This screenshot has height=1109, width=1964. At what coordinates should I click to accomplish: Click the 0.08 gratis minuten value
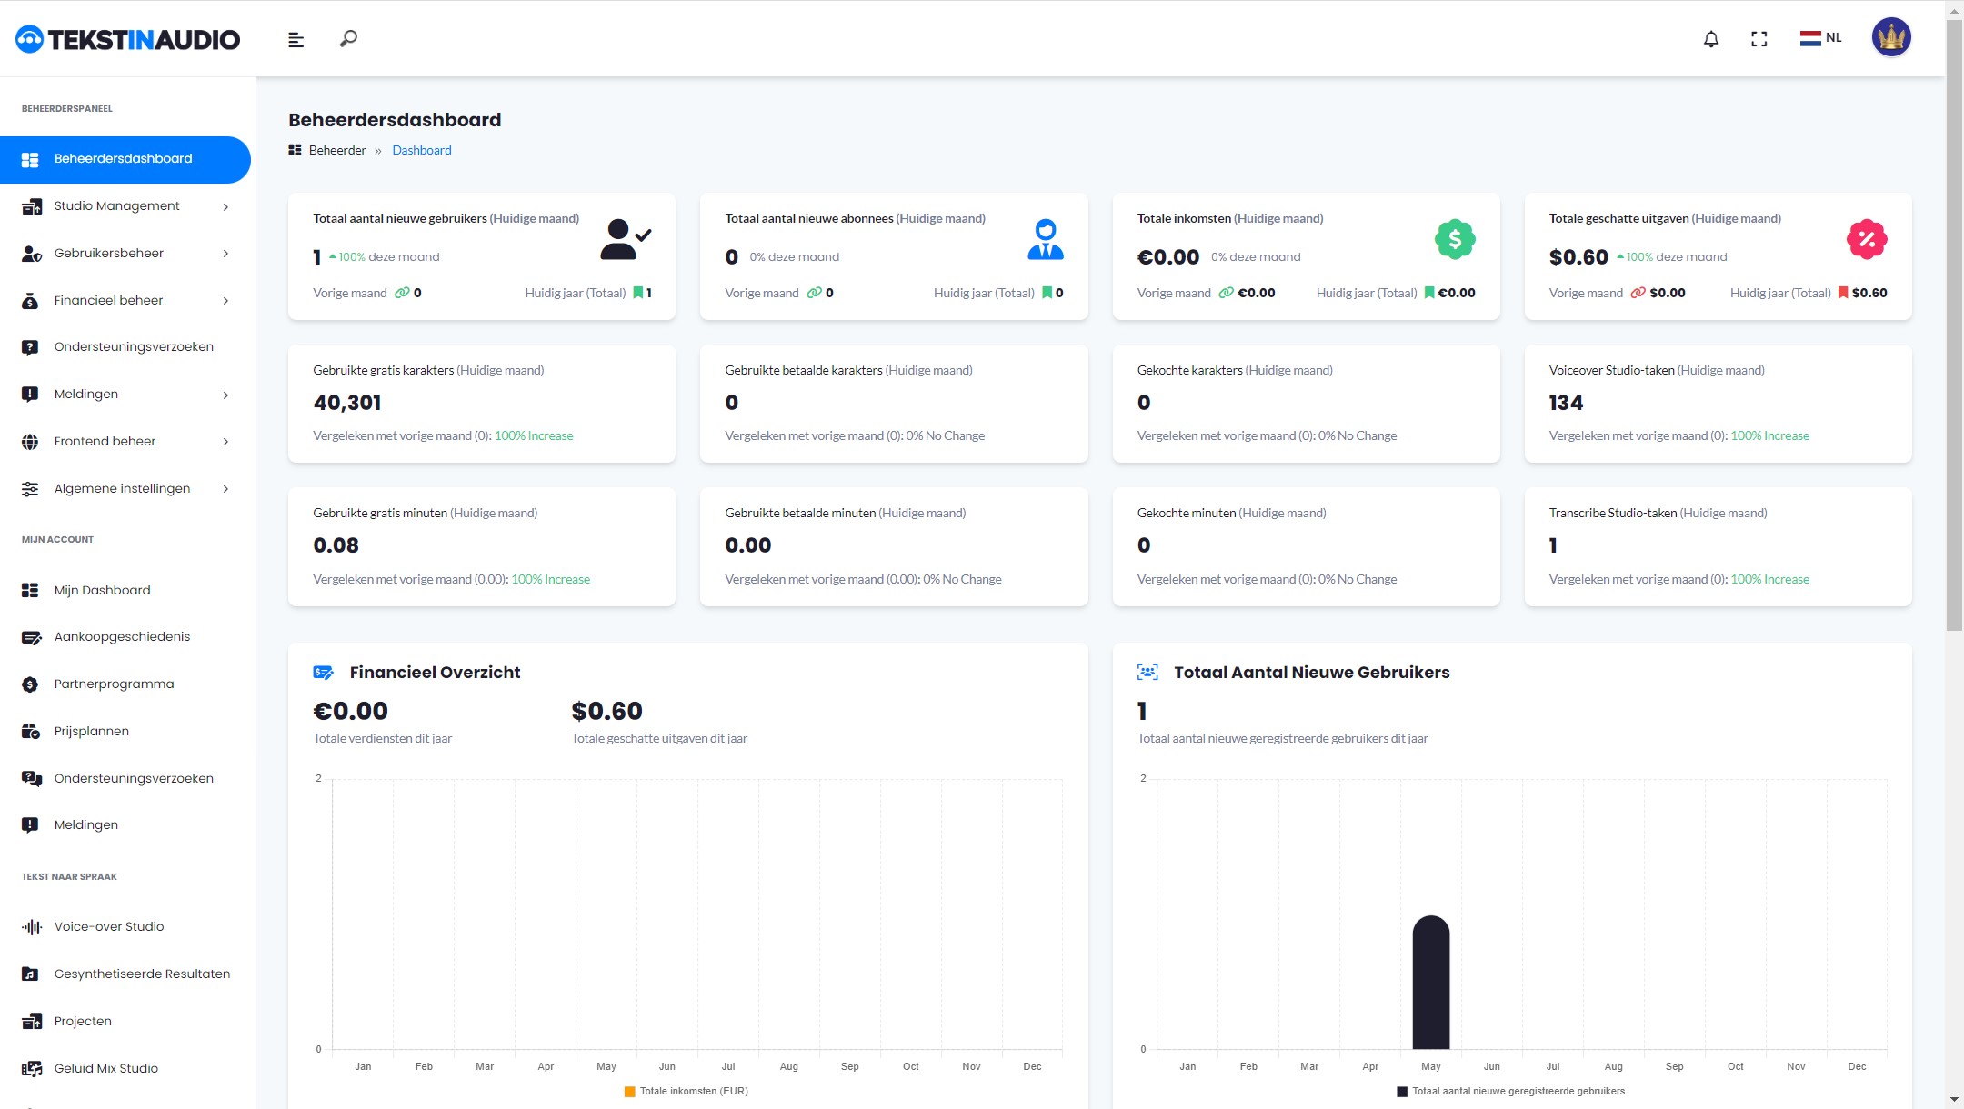[336, 546]
